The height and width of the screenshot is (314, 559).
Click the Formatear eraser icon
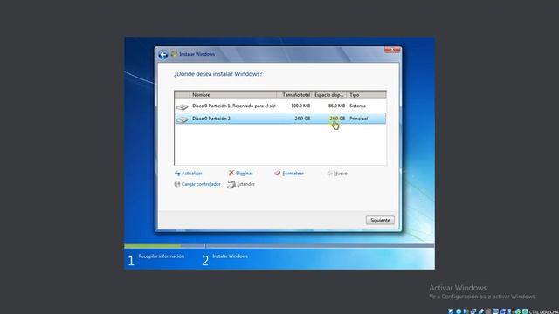(278, 173)
